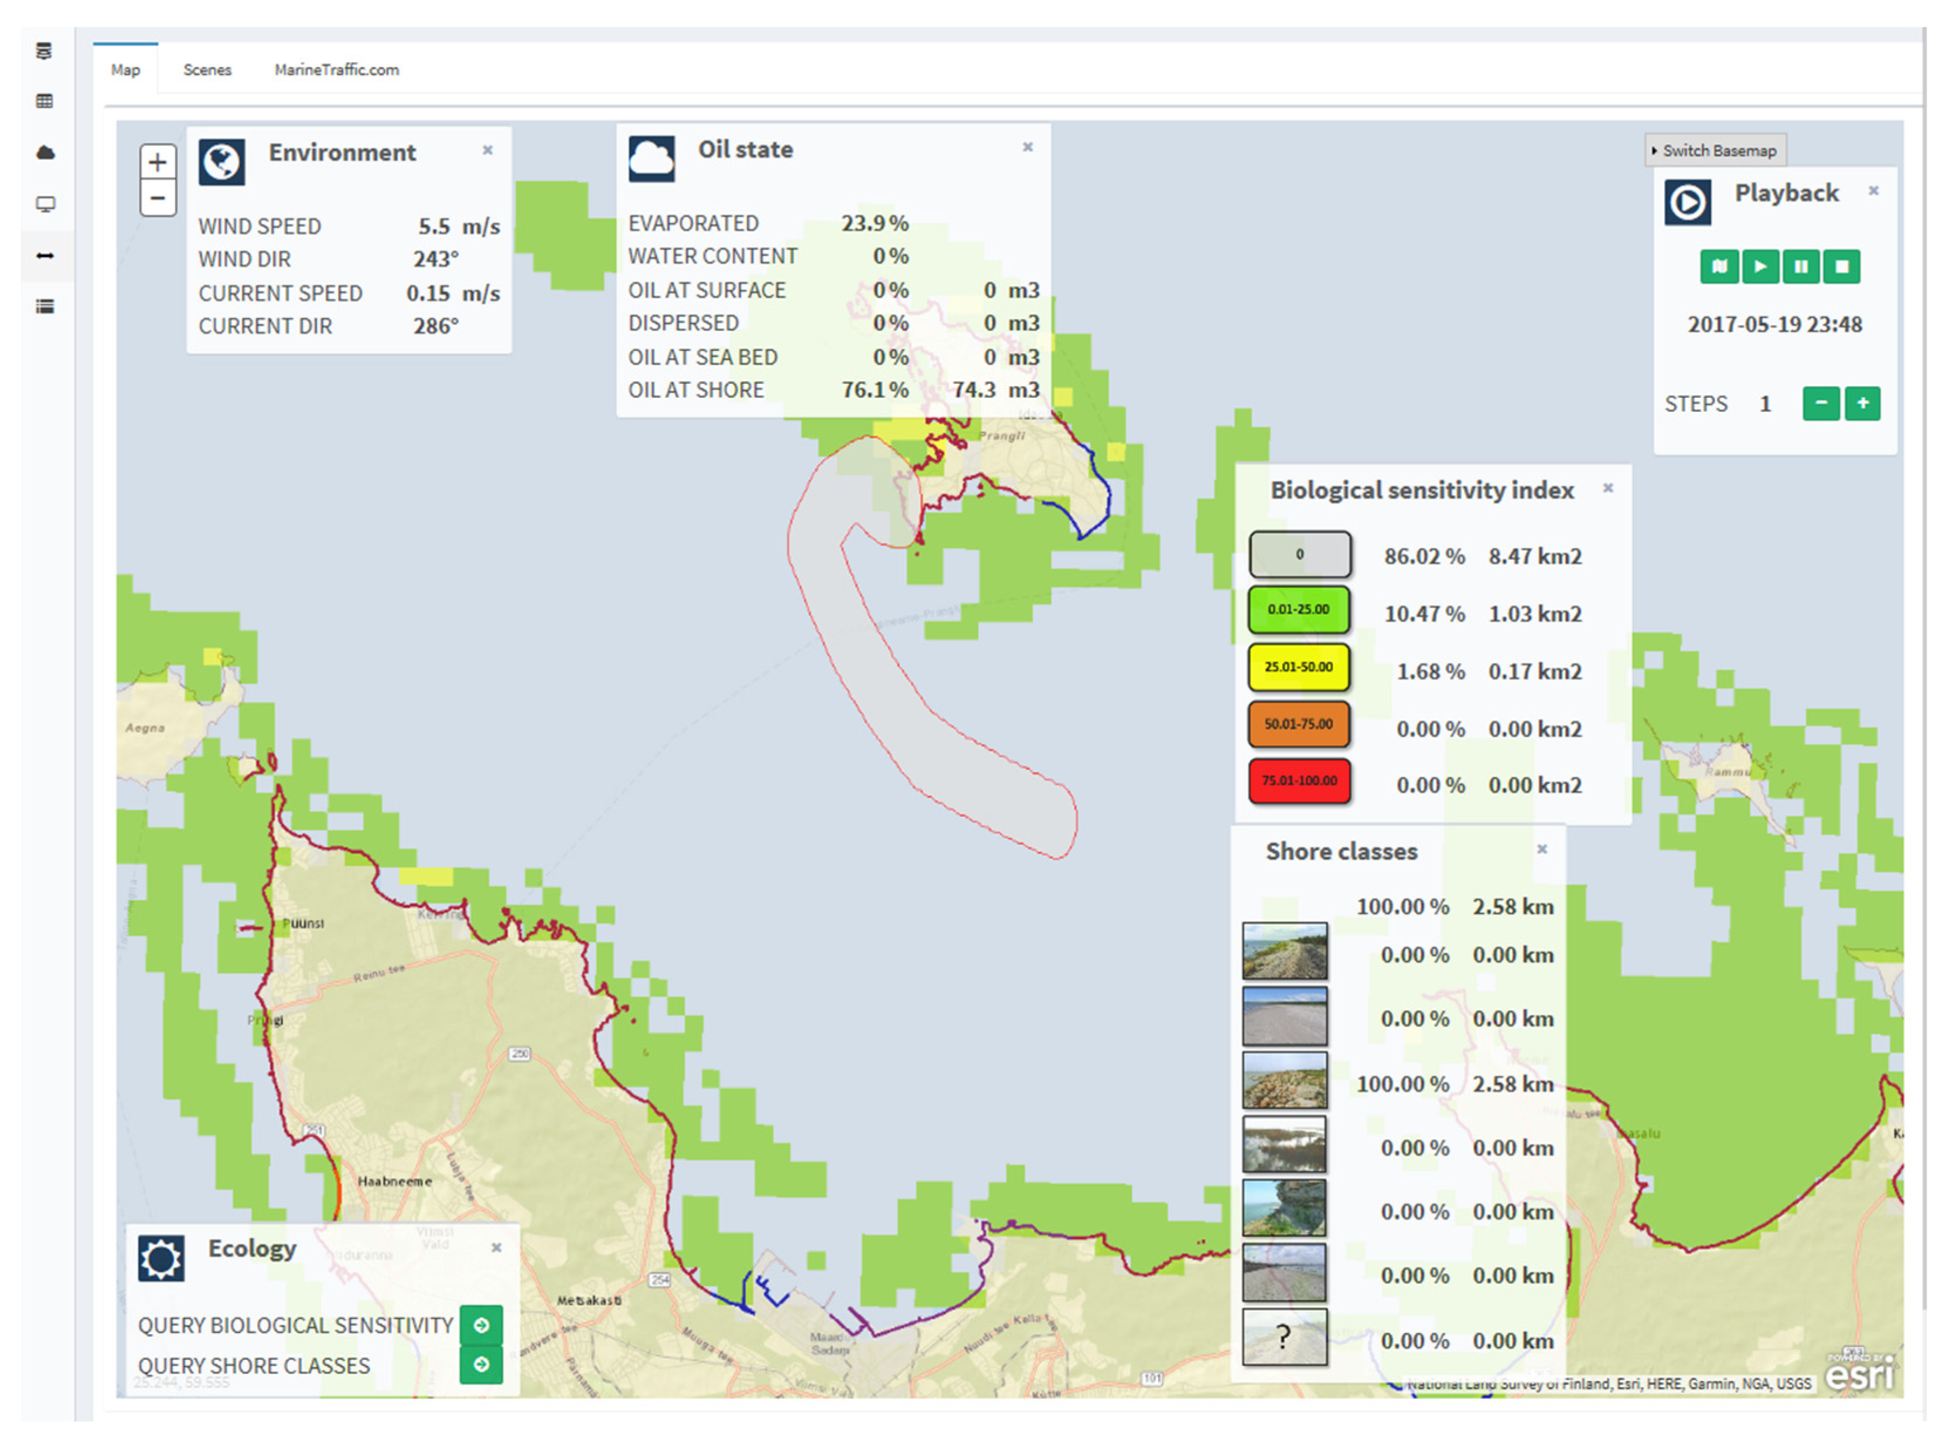The height and width of the screenshot is (1442, 1946).
Task: Decrease playback steps with minus button
Action: [1821, 403]
